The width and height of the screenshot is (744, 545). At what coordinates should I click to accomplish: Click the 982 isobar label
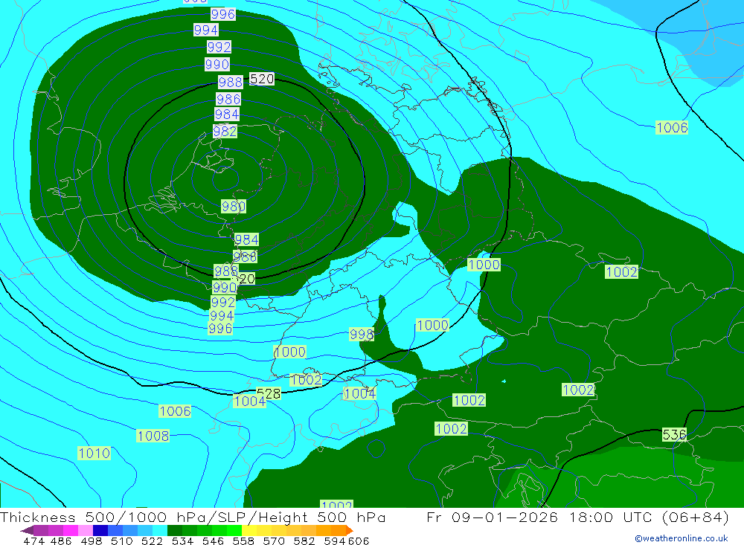(225, 131)
